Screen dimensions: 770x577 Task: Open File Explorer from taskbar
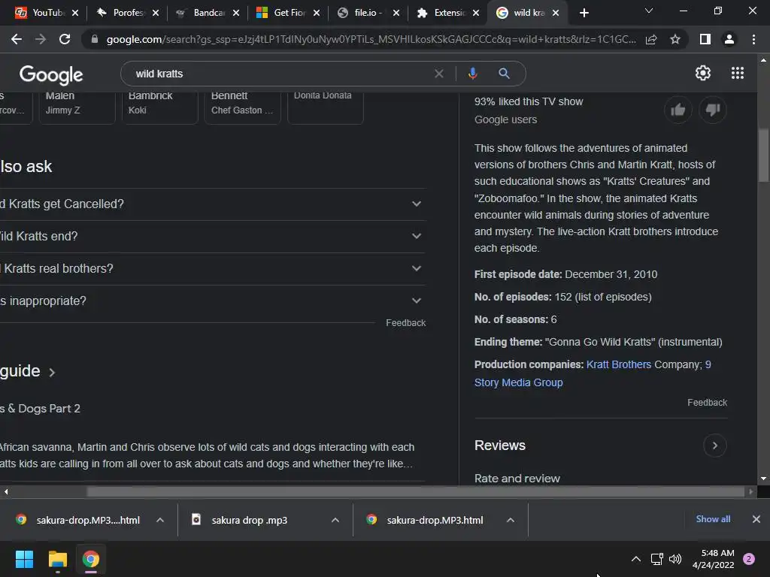coord(57,559)
